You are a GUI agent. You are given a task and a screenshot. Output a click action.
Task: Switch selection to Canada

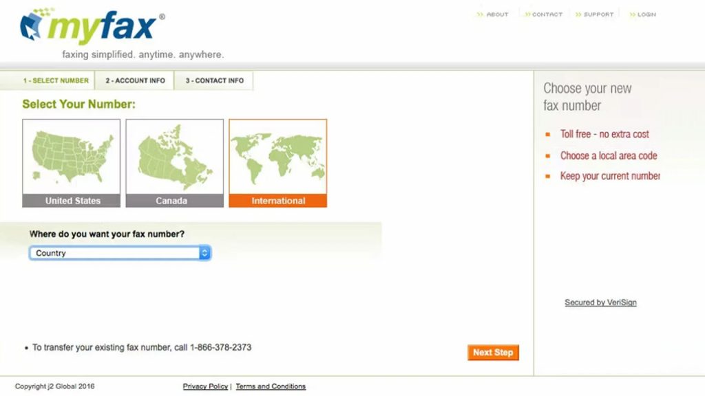(x=174, y=201)
